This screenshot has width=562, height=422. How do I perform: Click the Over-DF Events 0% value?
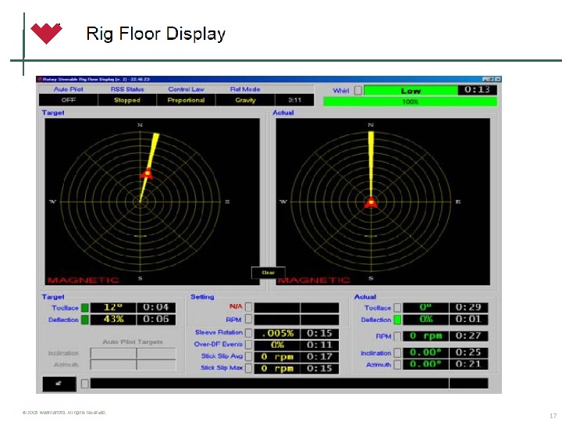click(277, 345)
